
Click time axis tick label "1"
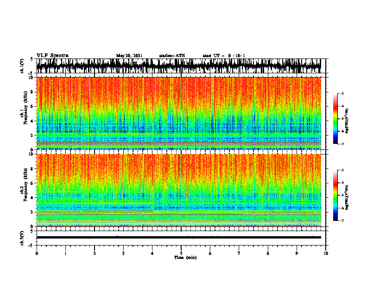pyautogui.click(x=65, y=253)
